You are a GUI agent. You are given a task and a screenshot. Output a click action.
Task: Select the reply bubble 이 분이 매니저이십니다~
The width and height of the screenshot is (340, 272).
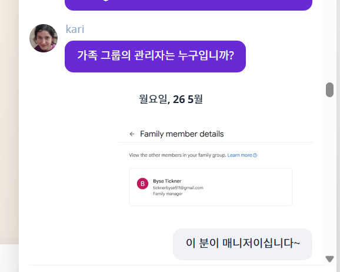click(242, 244)
